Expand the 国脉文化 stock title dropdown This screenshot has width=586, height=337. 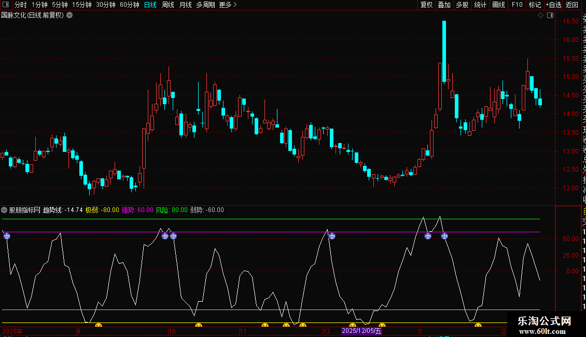coord(69,16)
